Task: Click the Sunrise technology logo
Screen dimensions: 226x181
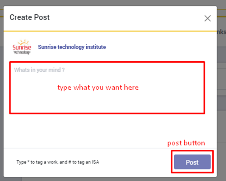Action: coord(22,47)
